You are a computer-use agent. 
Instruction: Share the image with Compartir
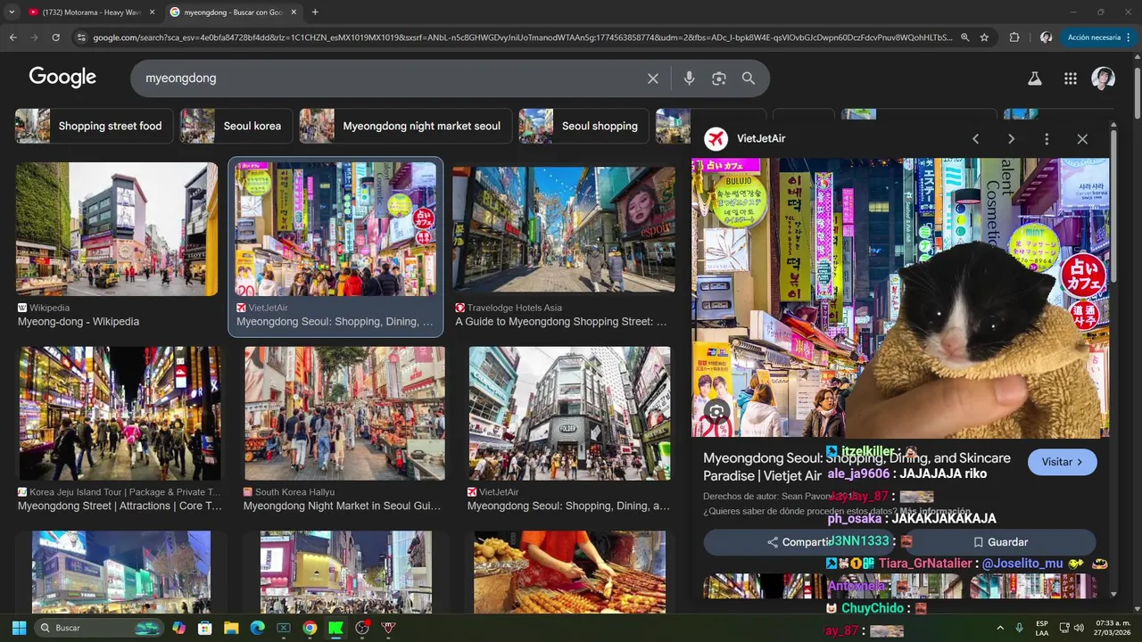pyautogui.click(x=799, y=542)
